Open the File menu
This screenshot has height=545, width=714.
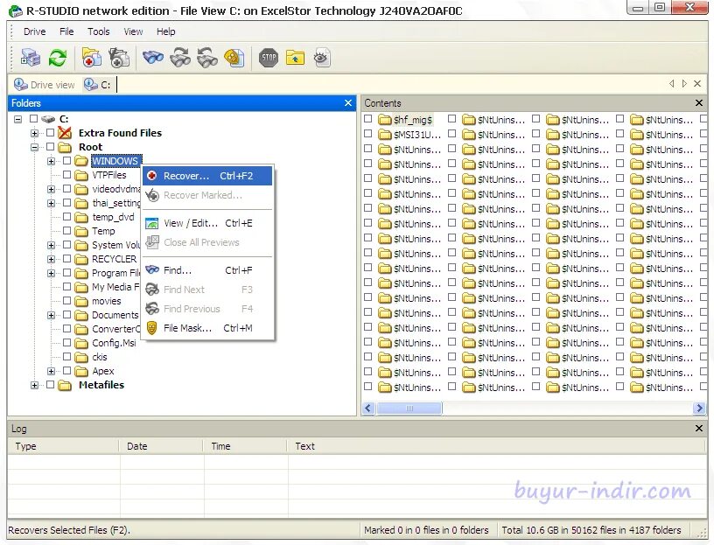point(66,31)
